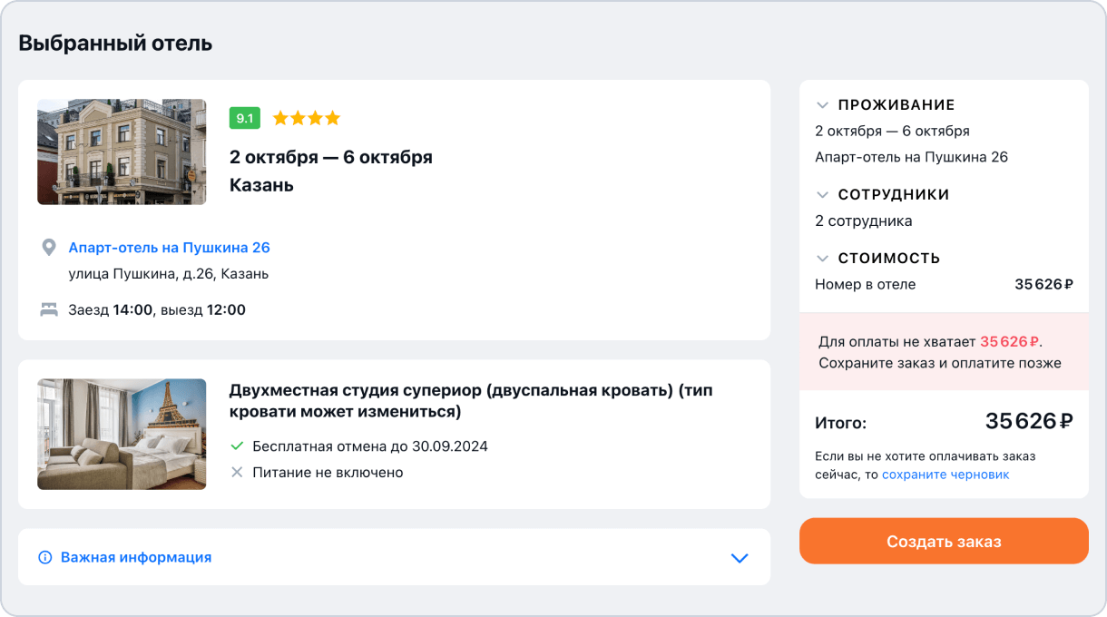Collapse the ПРОЖИВАНИЕ section chevron
This screenshot has width=1107, height=617.
(x=823, y=105)
